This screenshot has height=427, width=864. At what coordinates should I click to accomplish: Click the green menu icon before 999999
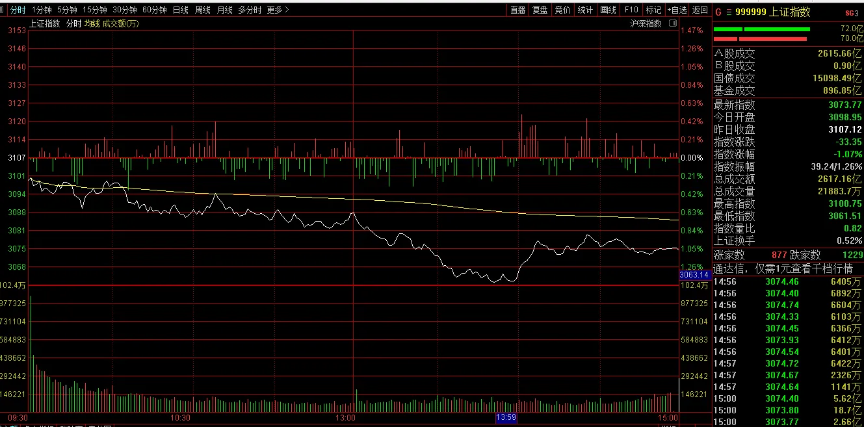click(x=729, y=12)
